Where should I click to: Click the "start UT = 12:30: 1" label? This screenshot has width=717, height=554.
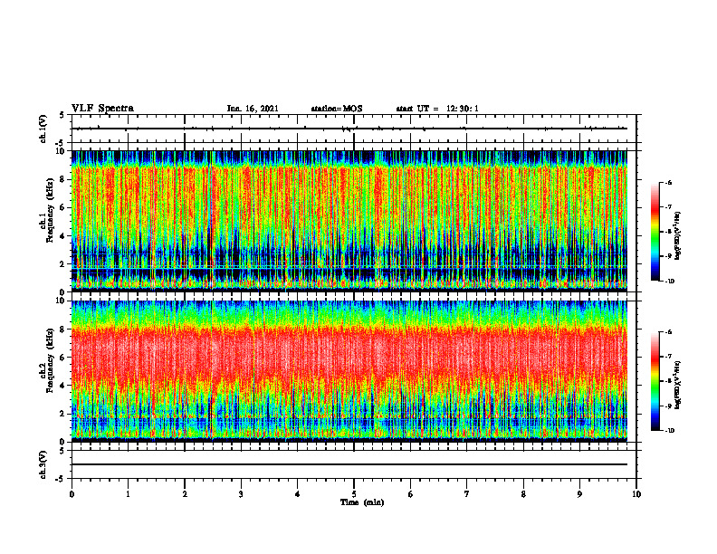tap(437, 109)
